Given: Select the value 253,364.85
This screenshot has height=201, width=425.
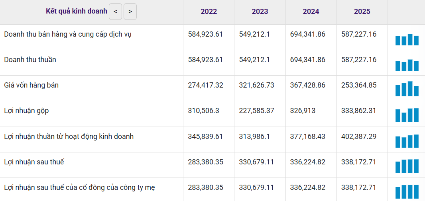Looking at the screenshot, I should (359, 85).
